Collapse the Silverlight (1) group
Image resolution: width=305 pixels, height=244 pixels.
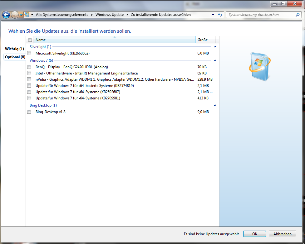(x=215, y=47)
